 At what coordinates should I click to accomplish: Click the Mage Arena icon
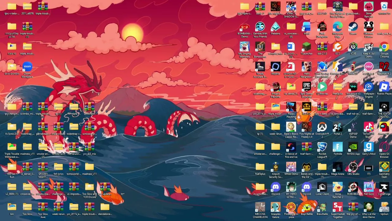[337, 167]
